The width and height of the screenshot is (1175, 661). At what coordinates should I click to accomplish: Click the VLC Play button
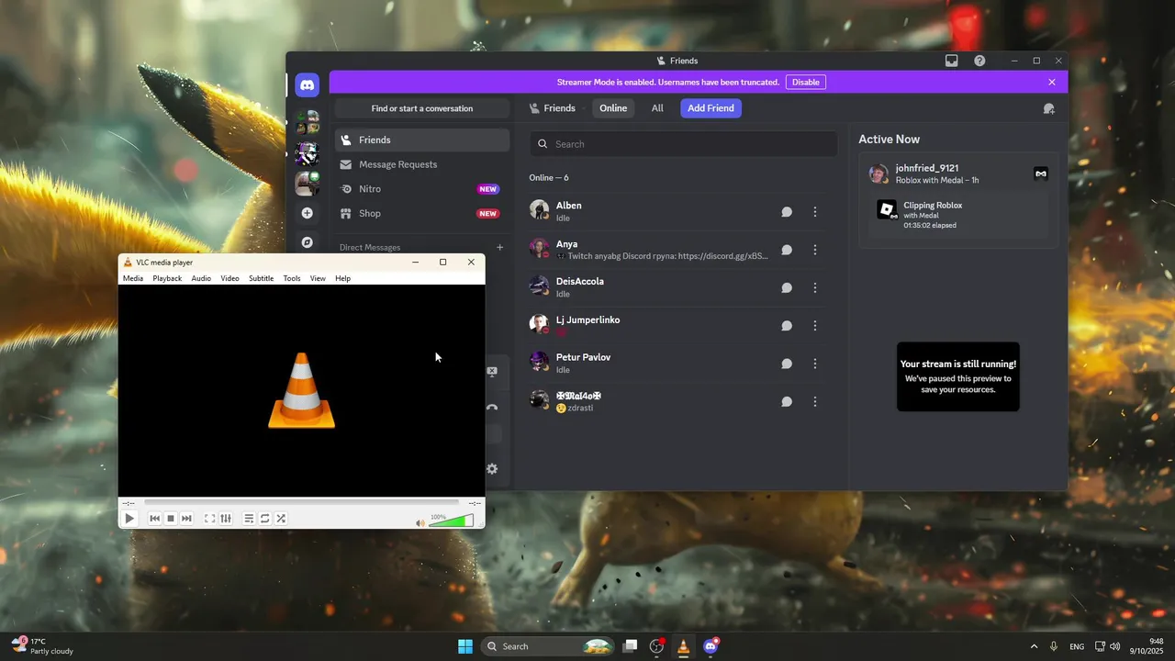coord(129,519)
